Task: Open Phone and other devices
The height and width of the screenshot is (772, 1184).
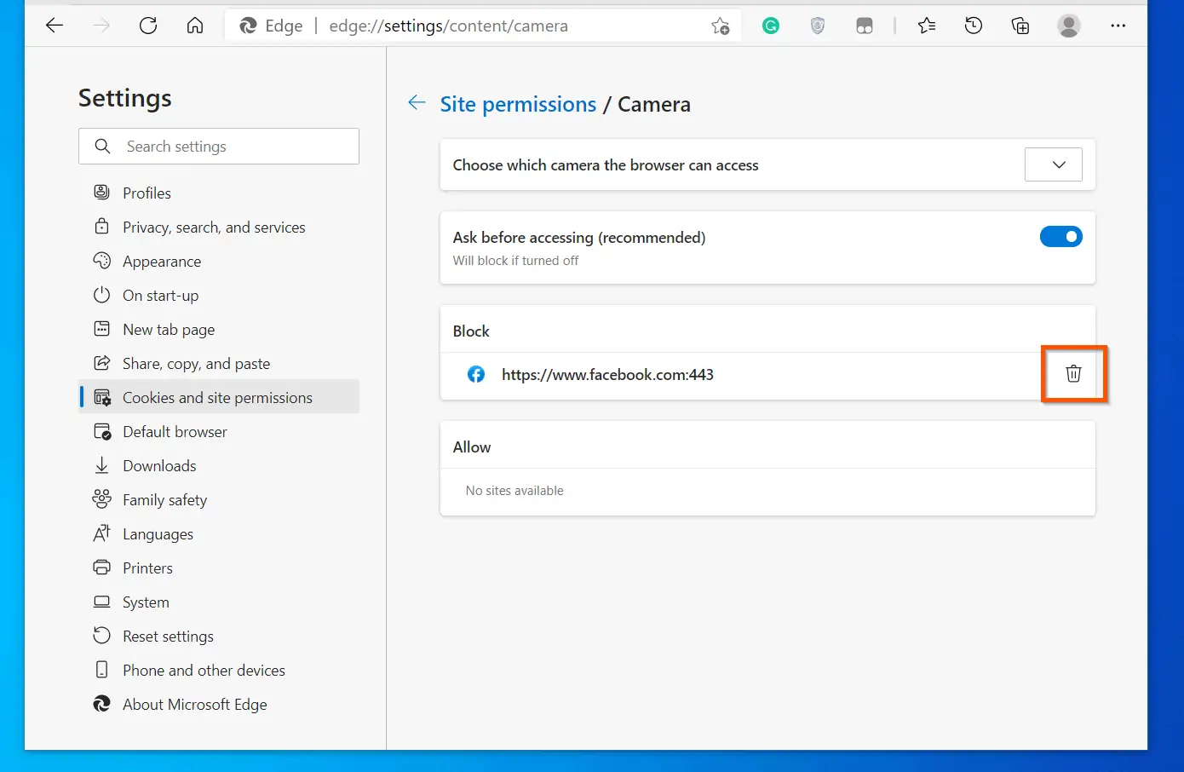Action: (219, 670)
